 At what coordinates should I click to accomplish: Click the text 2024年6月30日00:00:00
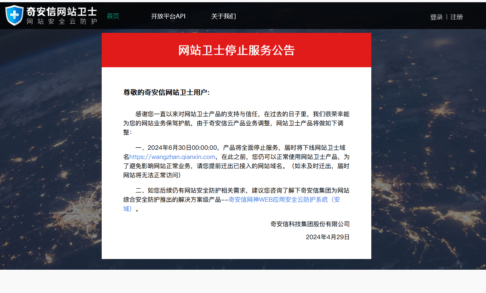point(183,148)
